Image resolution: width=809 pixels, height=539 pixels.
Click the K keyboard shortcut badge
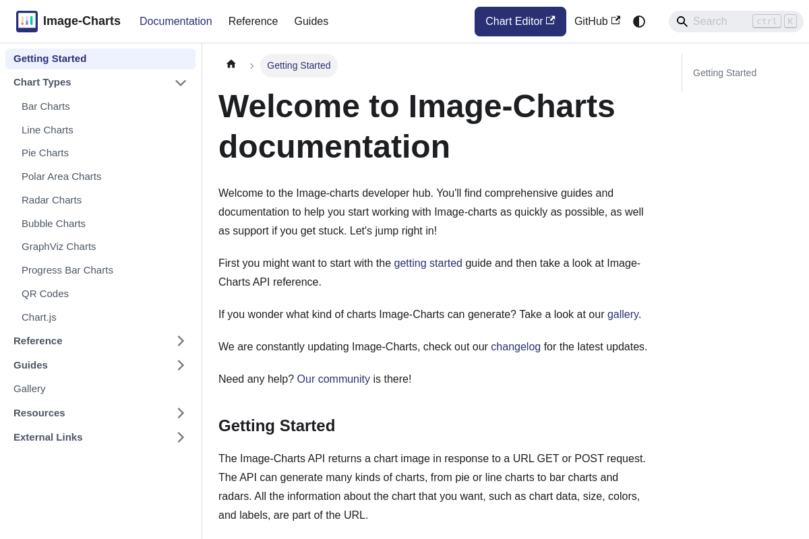(790, 22)
